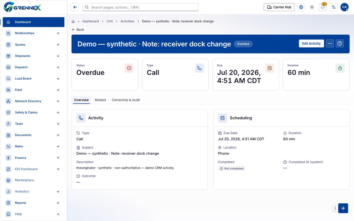Click the Edit Activity button
354x221 pixels.
pos(311,43)
